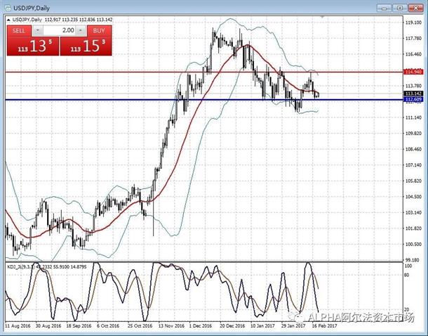Viewport: 428px width, 336px height.
Task: Click the red BUY button
Action: click(100, 31)
